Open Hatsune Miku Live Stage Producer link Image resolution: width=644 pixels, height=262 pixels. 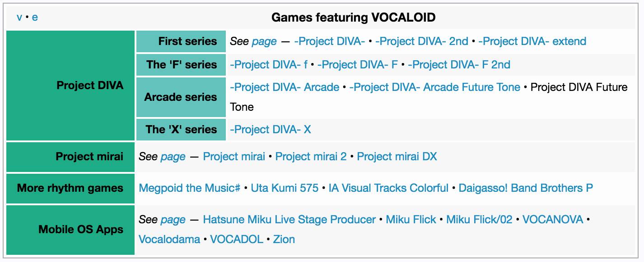[x=289, y=219]
